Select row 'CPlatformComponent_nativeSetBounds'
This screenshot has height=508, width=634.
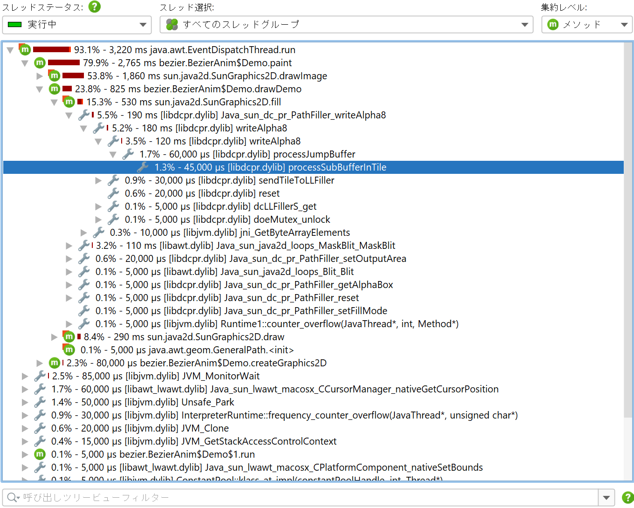point(313,467)
